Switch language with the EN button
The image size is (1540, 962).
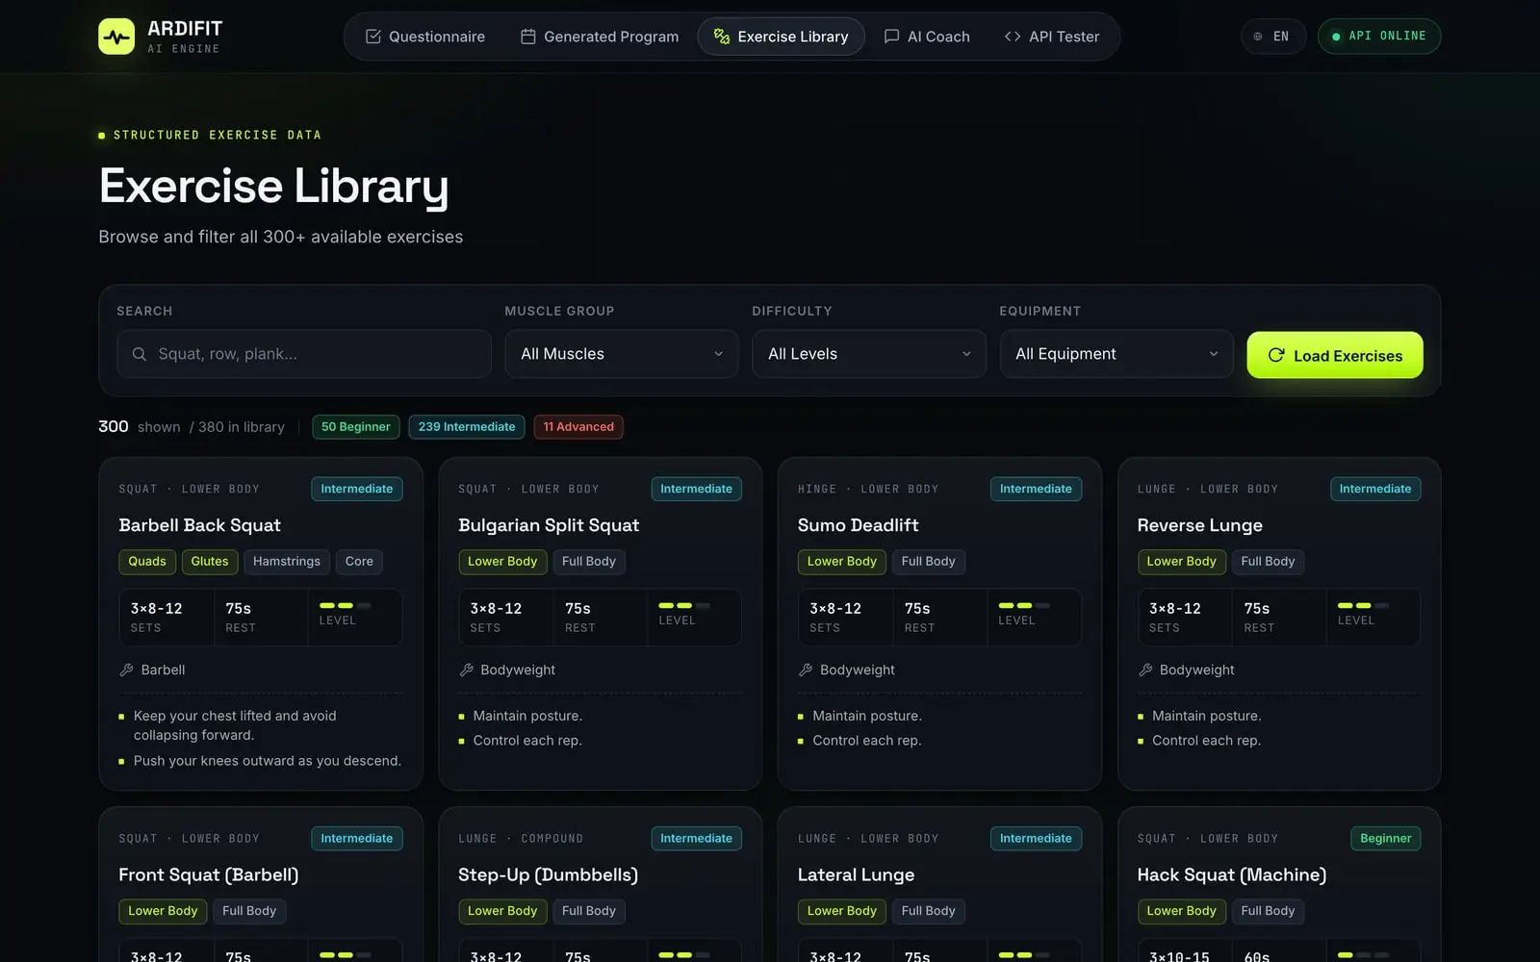coord(1272,37)
